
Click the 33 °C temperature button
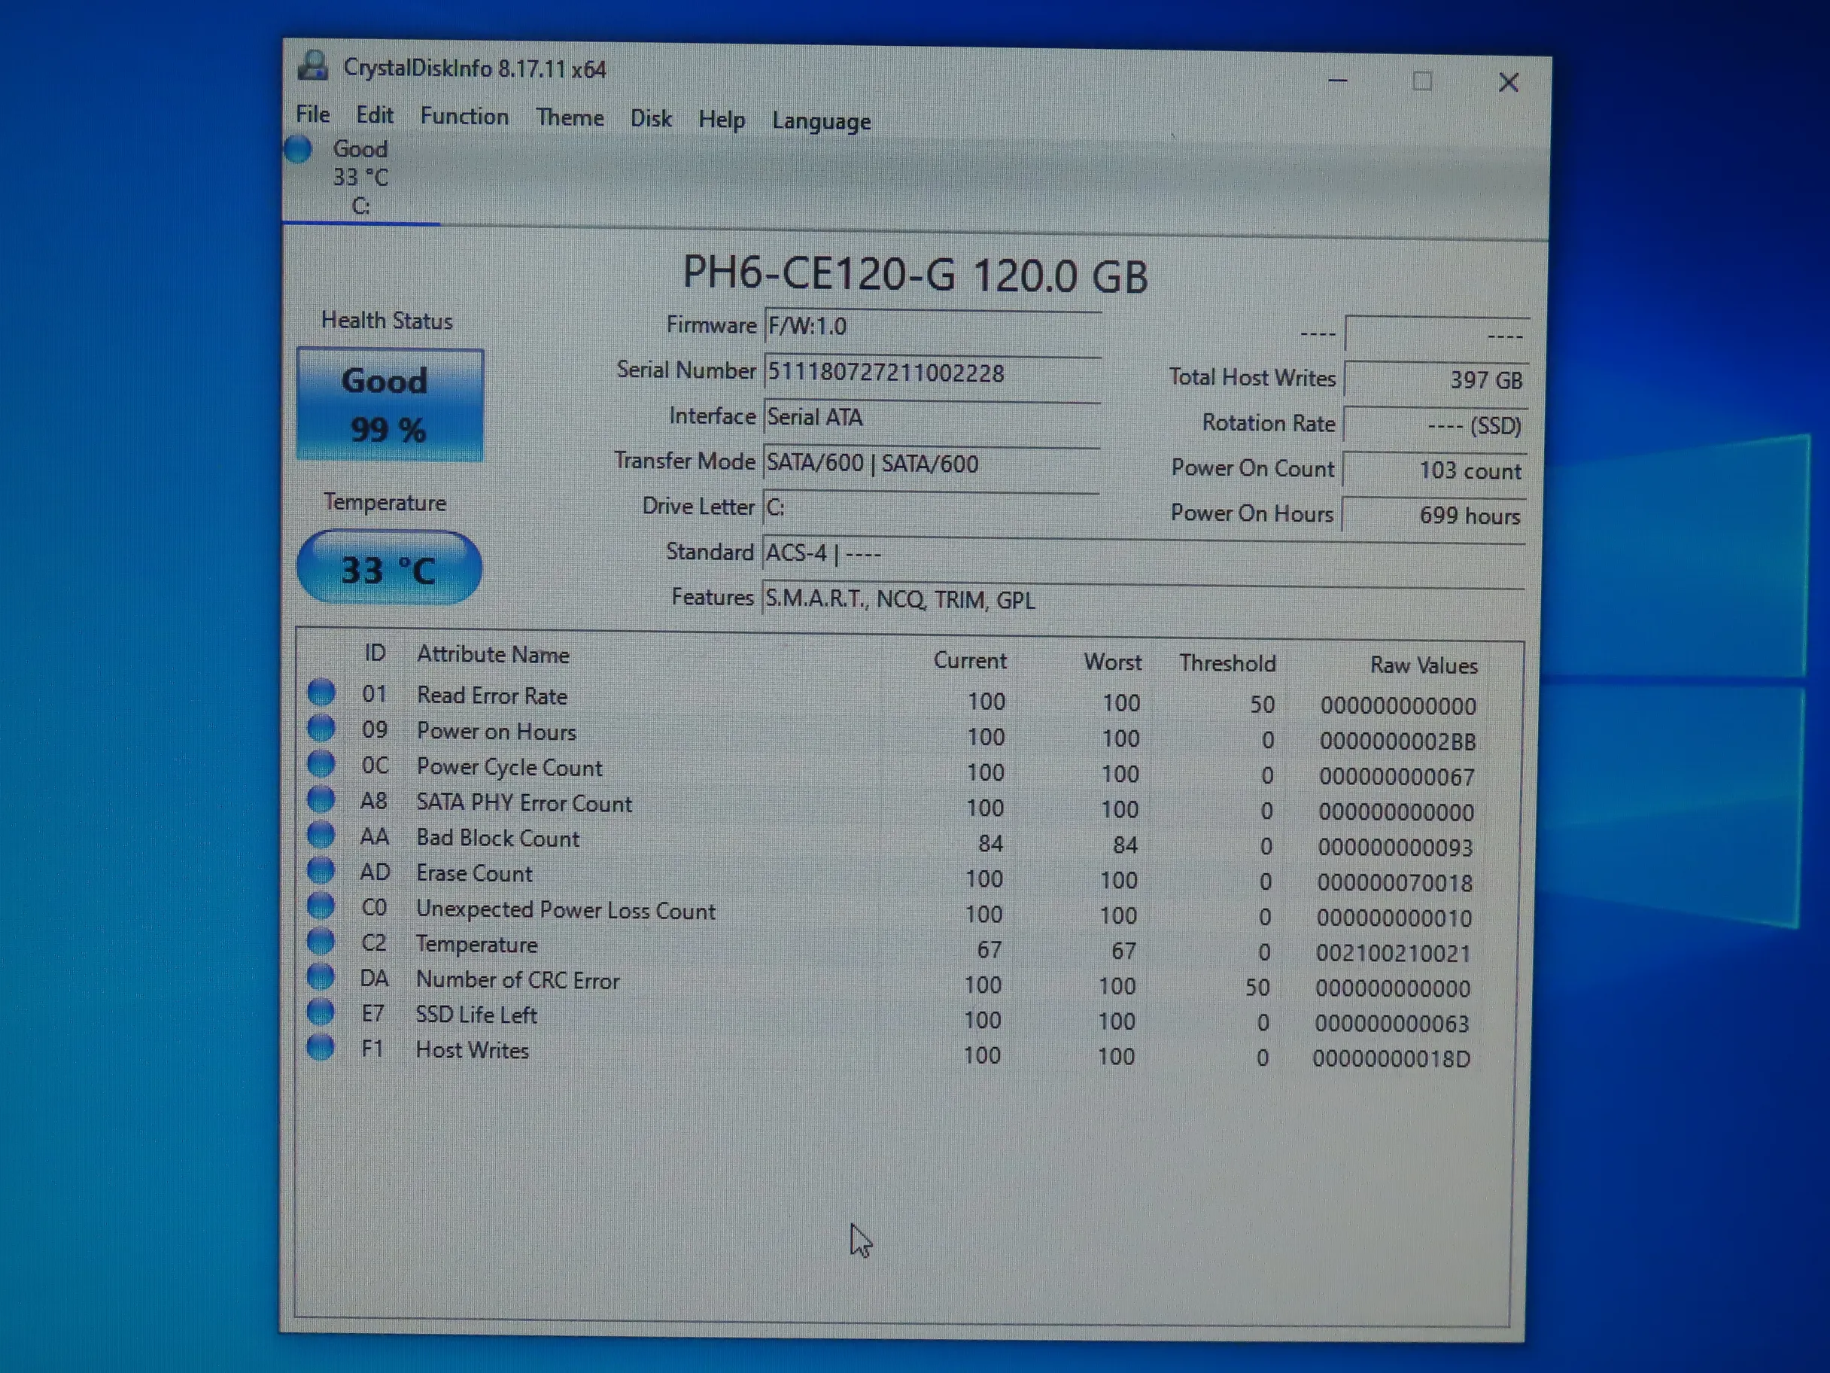click(389, 568)
